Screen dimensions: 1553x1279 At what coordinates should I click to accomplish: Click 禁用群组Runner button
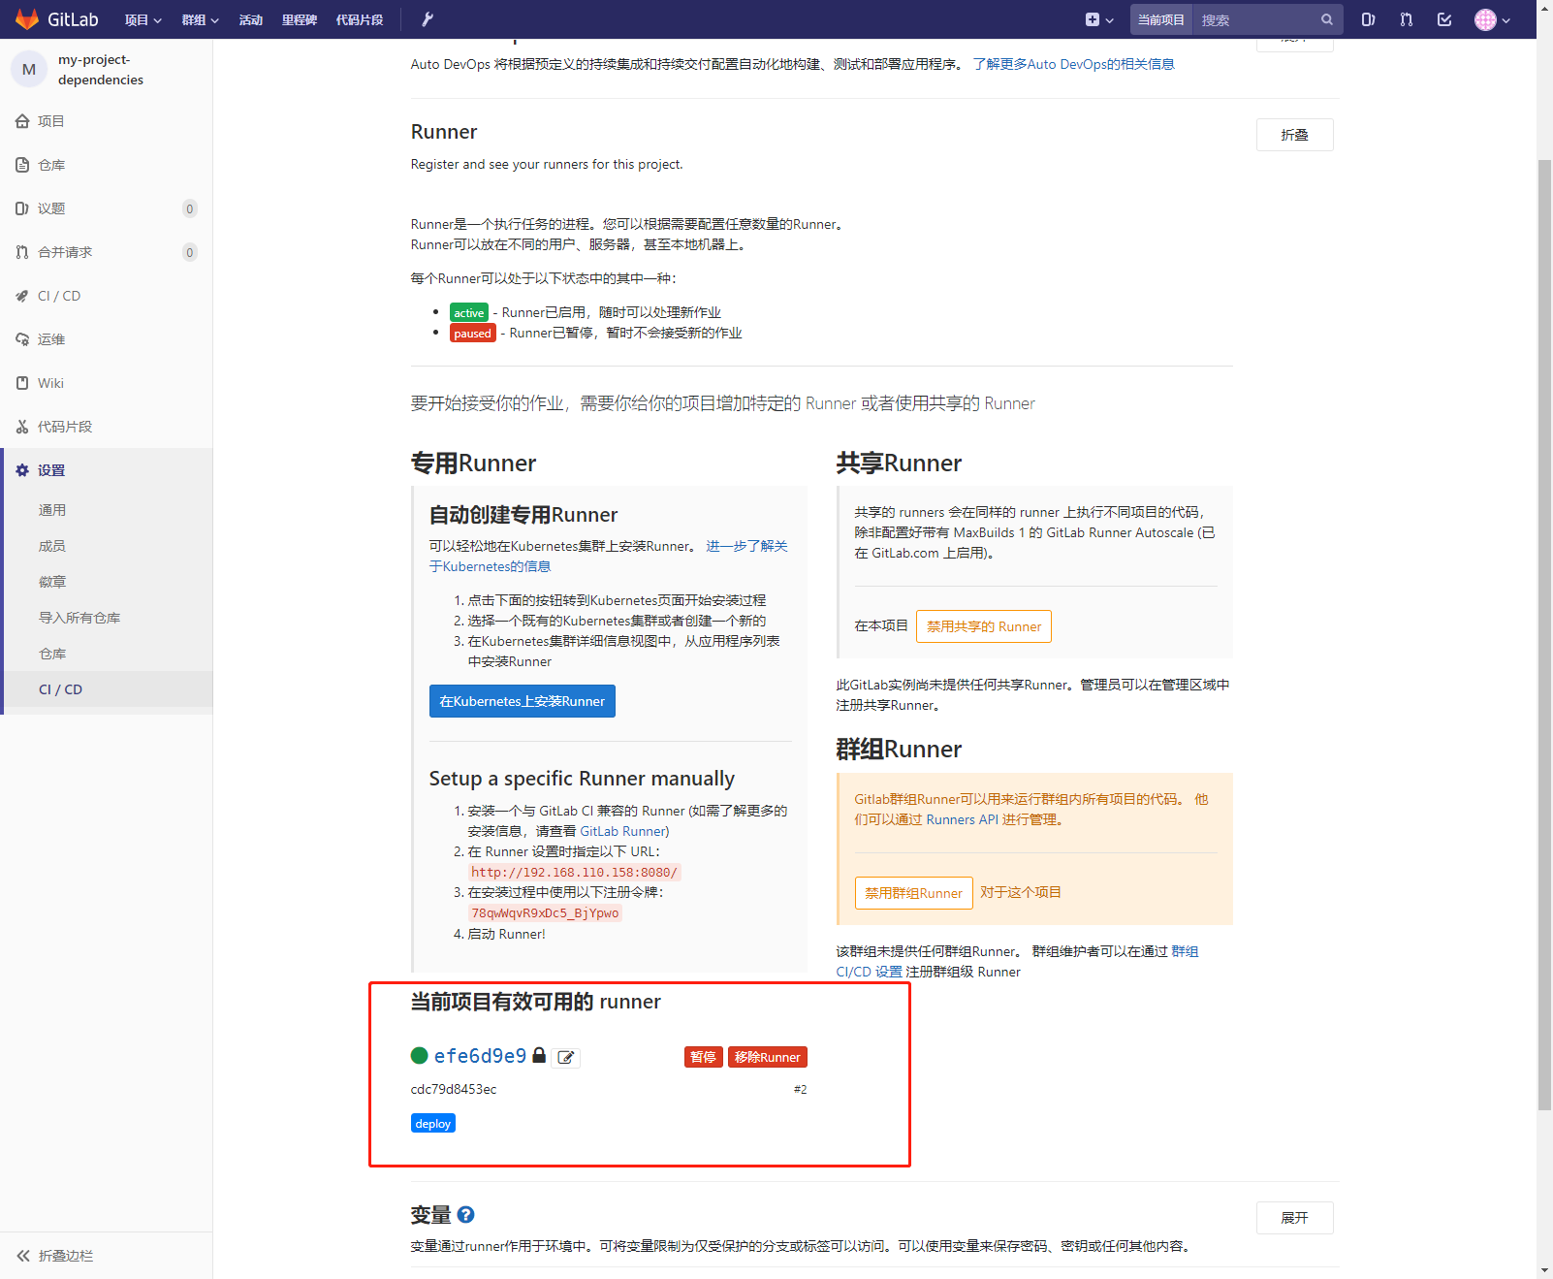tap(914, 893)
